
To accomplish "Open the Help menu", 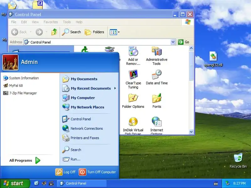I will (79, 22).
